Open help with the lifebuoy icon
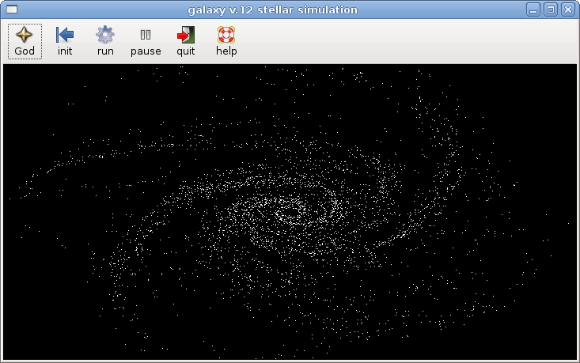The height and width of the screenshot is (363, 580). pos(226,35)
